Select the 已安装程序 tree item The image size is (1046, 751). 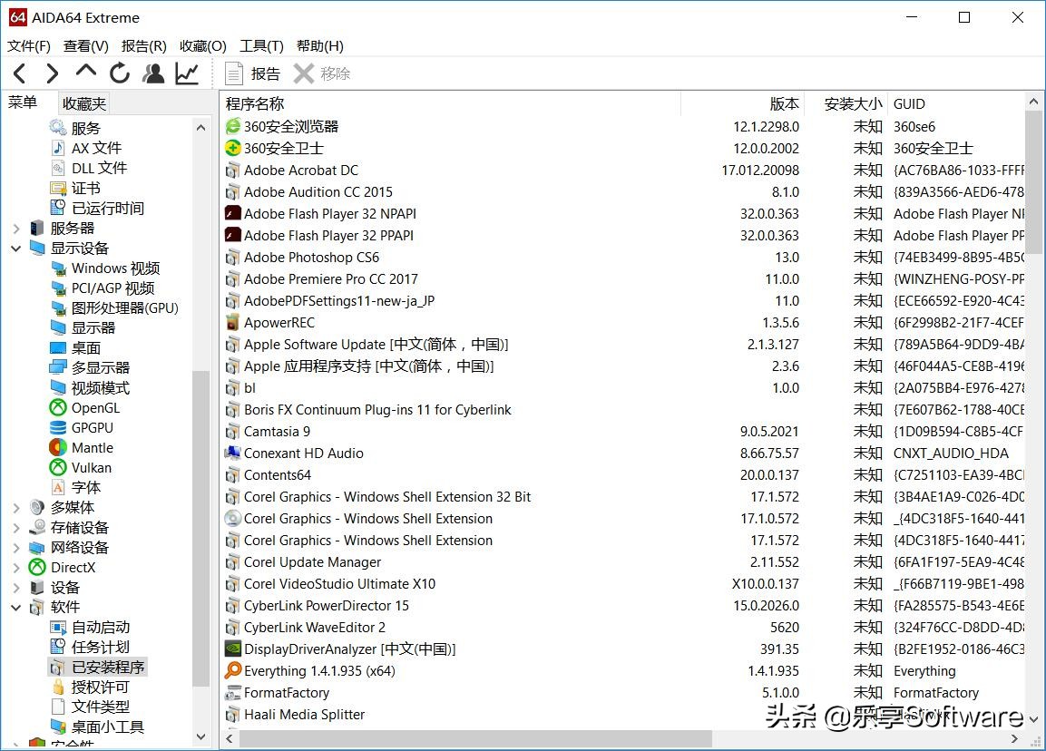click(x=97, y=667)
